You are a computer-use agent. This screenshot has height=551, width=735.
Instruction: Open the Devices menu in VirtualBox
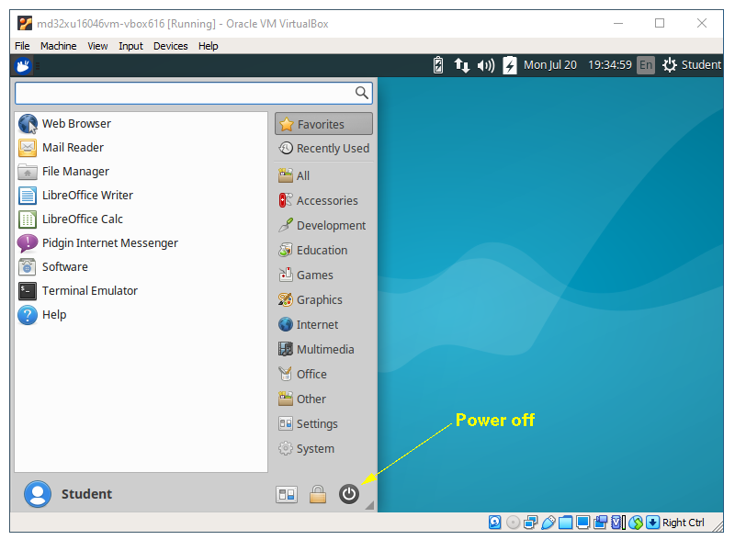click(x=170, y=46)
